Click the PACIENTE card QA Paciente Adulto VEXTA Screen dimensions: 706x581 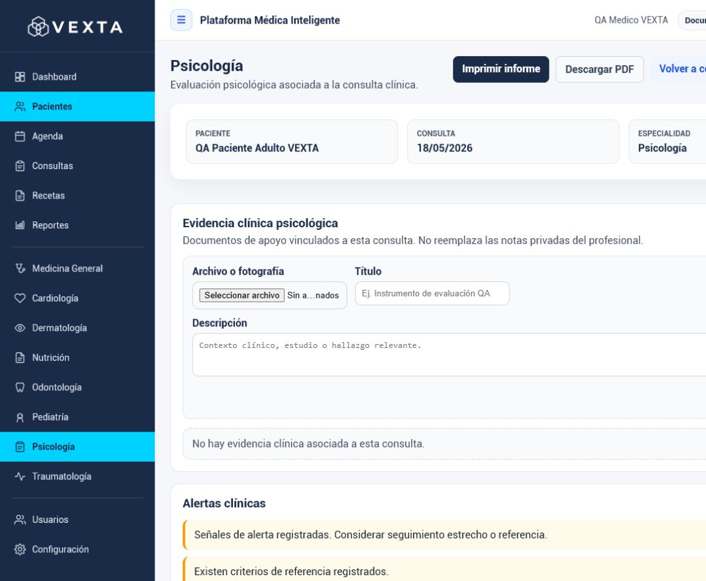tap(292, 142)
